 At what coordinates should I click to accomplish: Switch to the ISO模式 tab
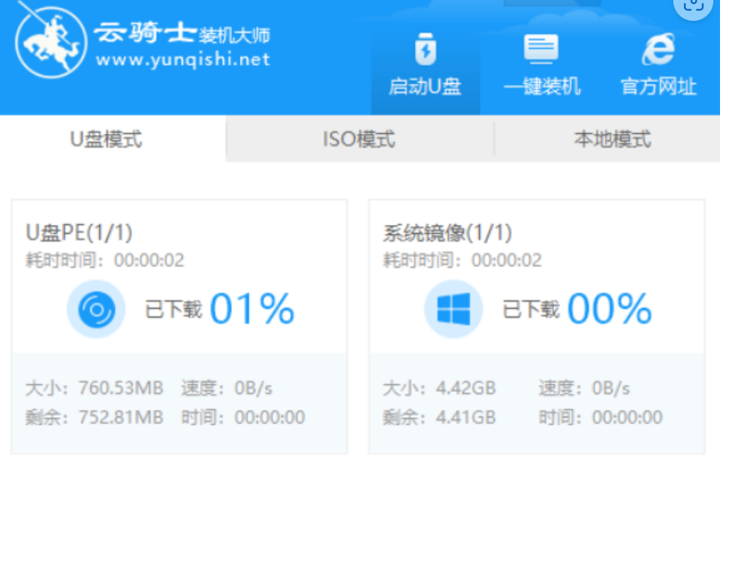coord(359,139)
